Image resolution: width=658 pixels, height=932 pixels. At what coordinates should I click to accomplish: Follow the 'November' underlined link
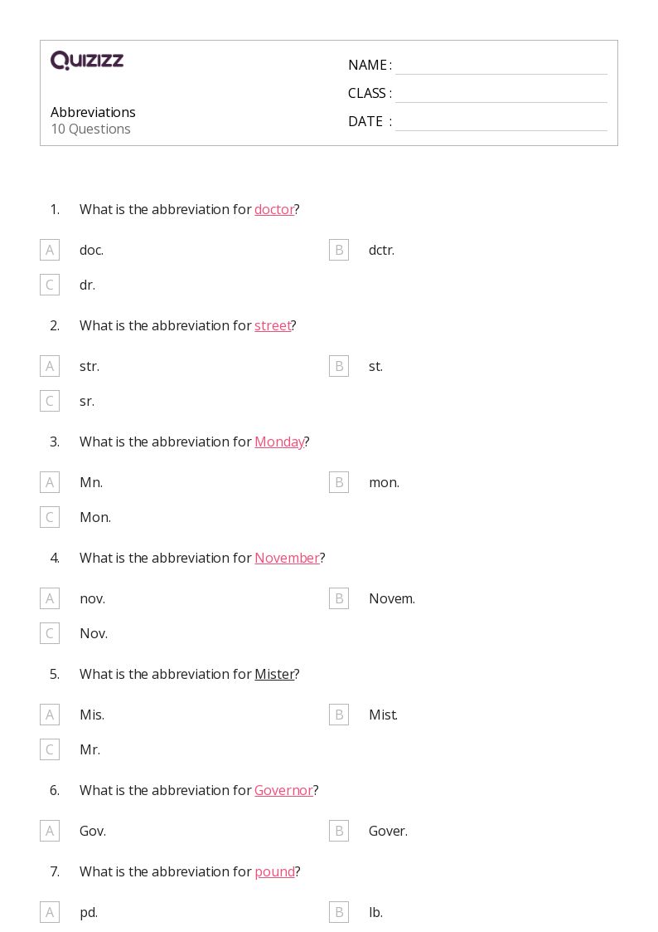coord(287,559)
